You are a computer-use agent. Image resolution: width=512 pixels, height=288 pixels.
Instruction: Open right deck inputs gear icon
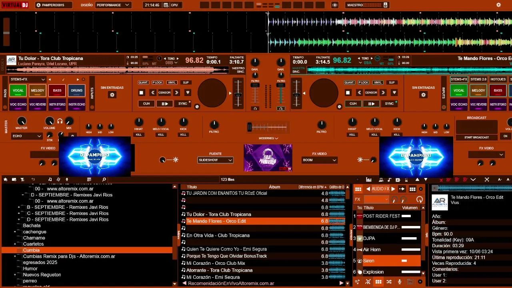click(x=424, y=95)
